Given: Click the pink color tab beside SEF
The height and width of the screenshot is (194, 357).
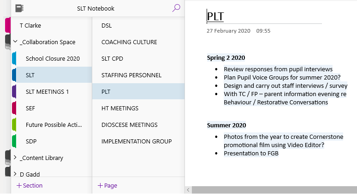Looking at the screenshot, I should point(14,108).
